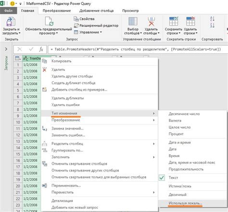Cancel formula with the X icon
228x212 pixels.
point(20,49)
